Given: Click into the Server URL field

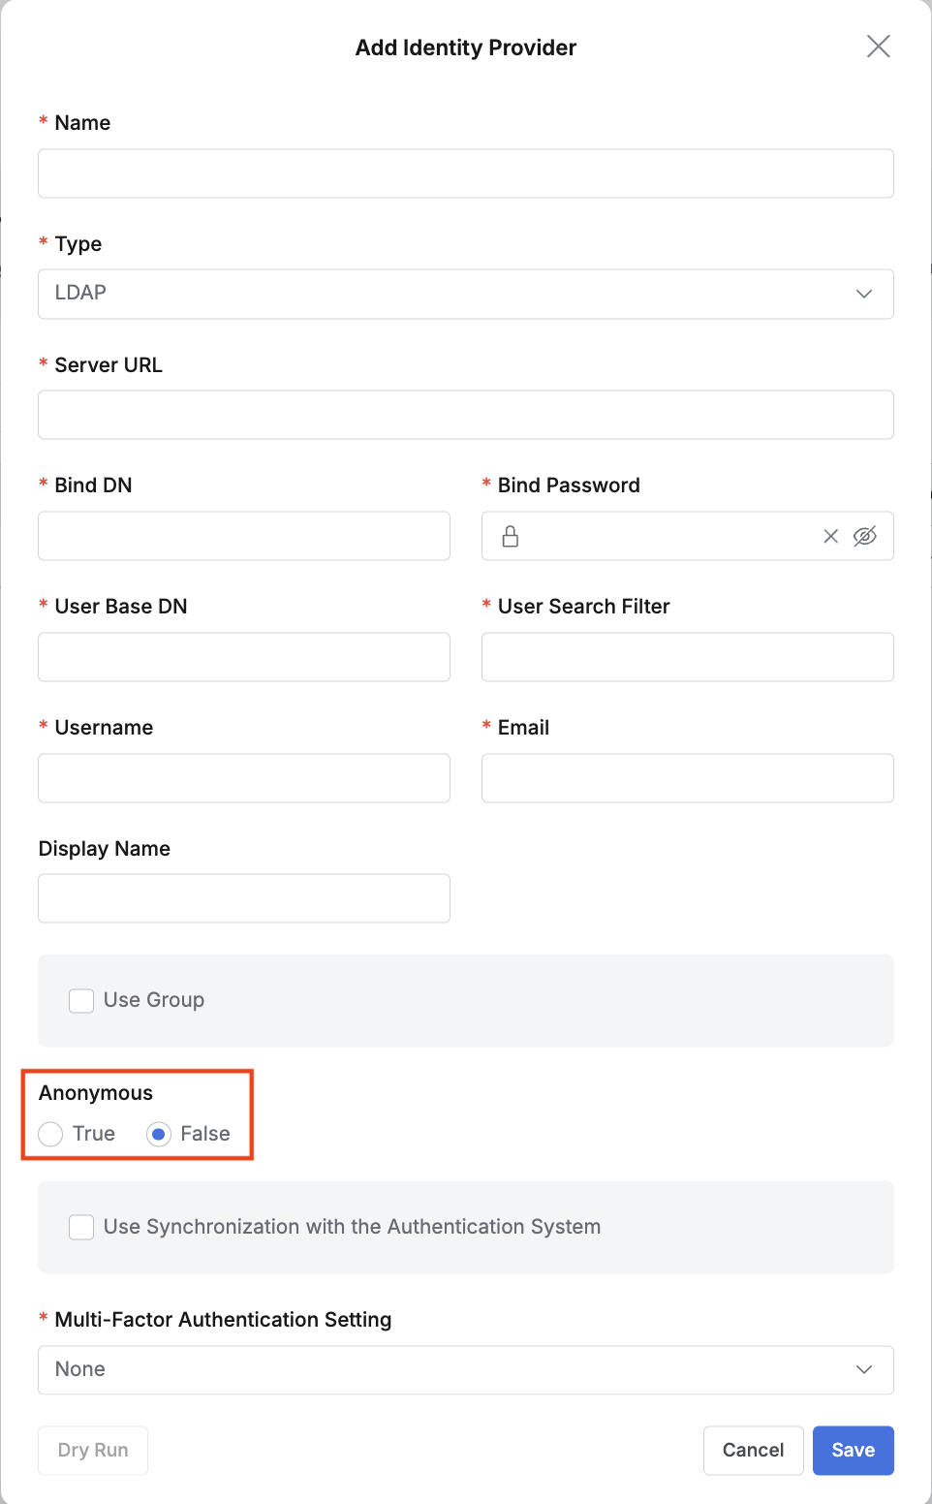Looking at the screenshot, I should 465,415.
